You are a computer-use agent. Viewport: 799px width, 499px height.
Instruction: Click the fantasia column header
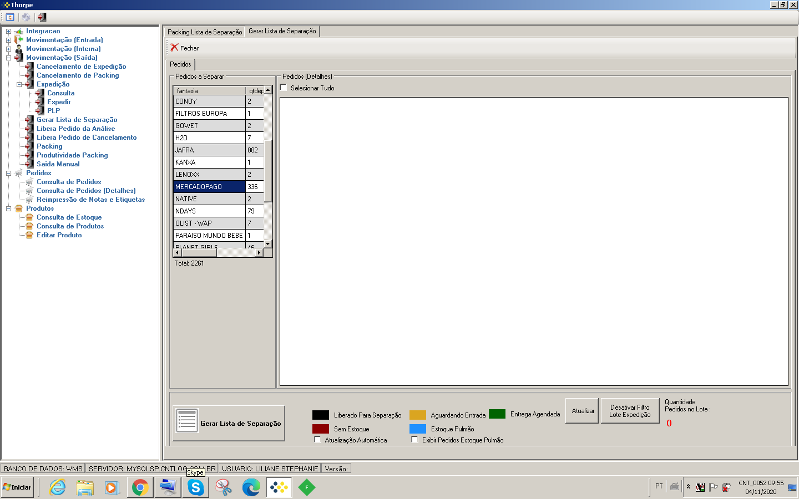(x=210, y=90)
